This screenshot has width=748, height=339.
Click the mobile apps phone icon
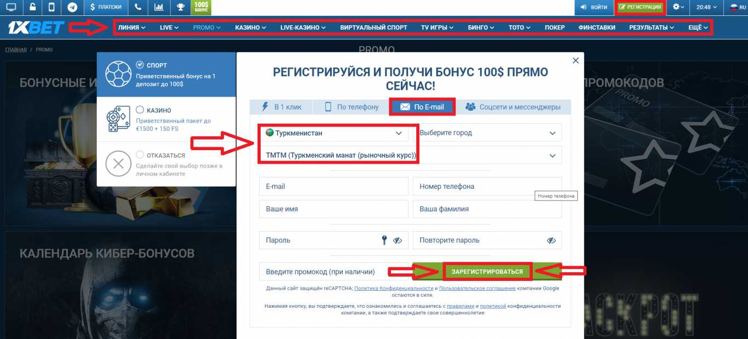pyautogui.click(x=51, y=7)
